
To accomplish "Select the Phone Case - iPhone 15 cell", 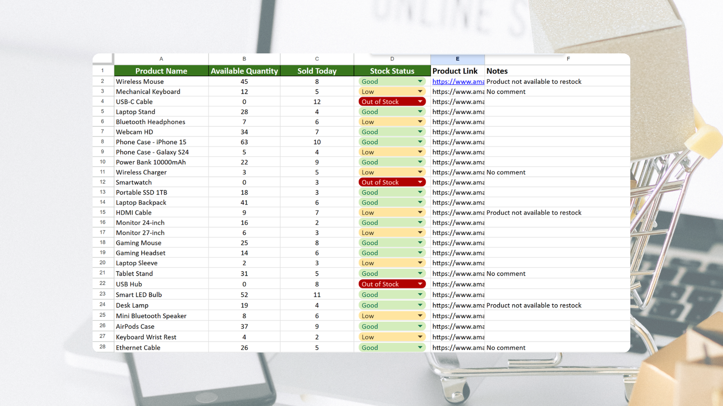I will [161, 142].
